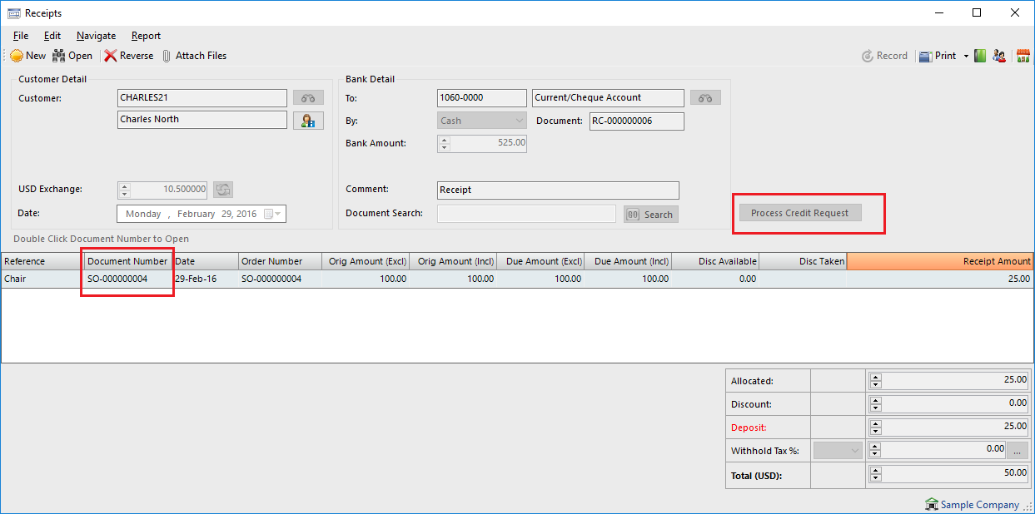Click the customer binoculars lookup button
The image size is (1035, 514).
308,98
